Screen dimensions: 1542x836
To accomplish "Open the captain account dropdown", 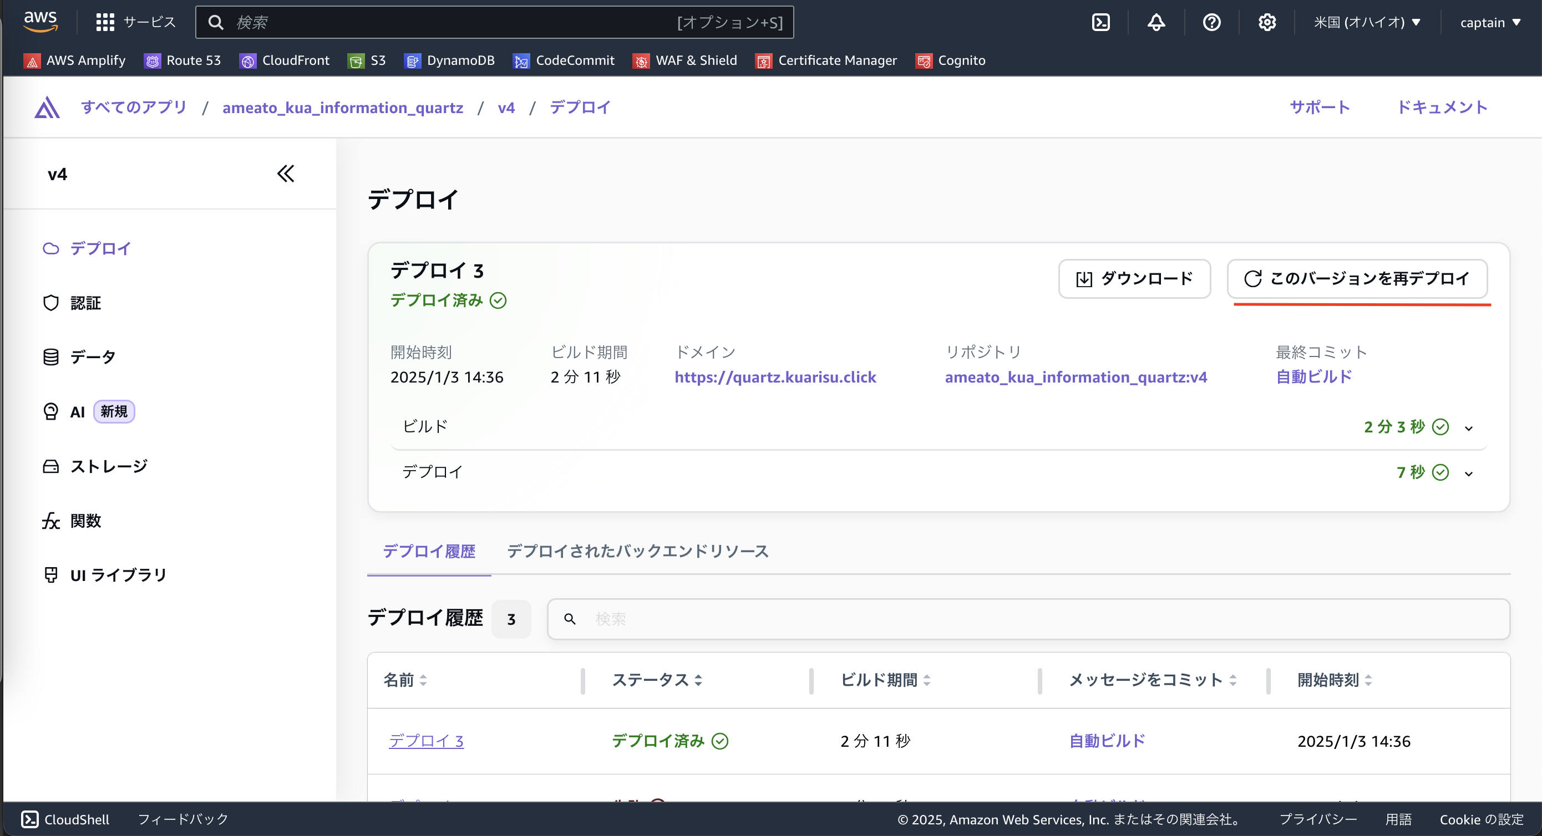I will click(1490, 22).
